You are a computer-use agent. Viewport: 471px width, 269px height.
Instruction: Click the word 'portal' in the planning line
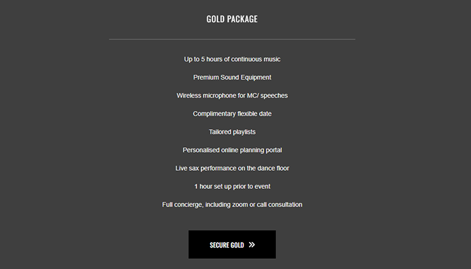[x=273, y=151]
